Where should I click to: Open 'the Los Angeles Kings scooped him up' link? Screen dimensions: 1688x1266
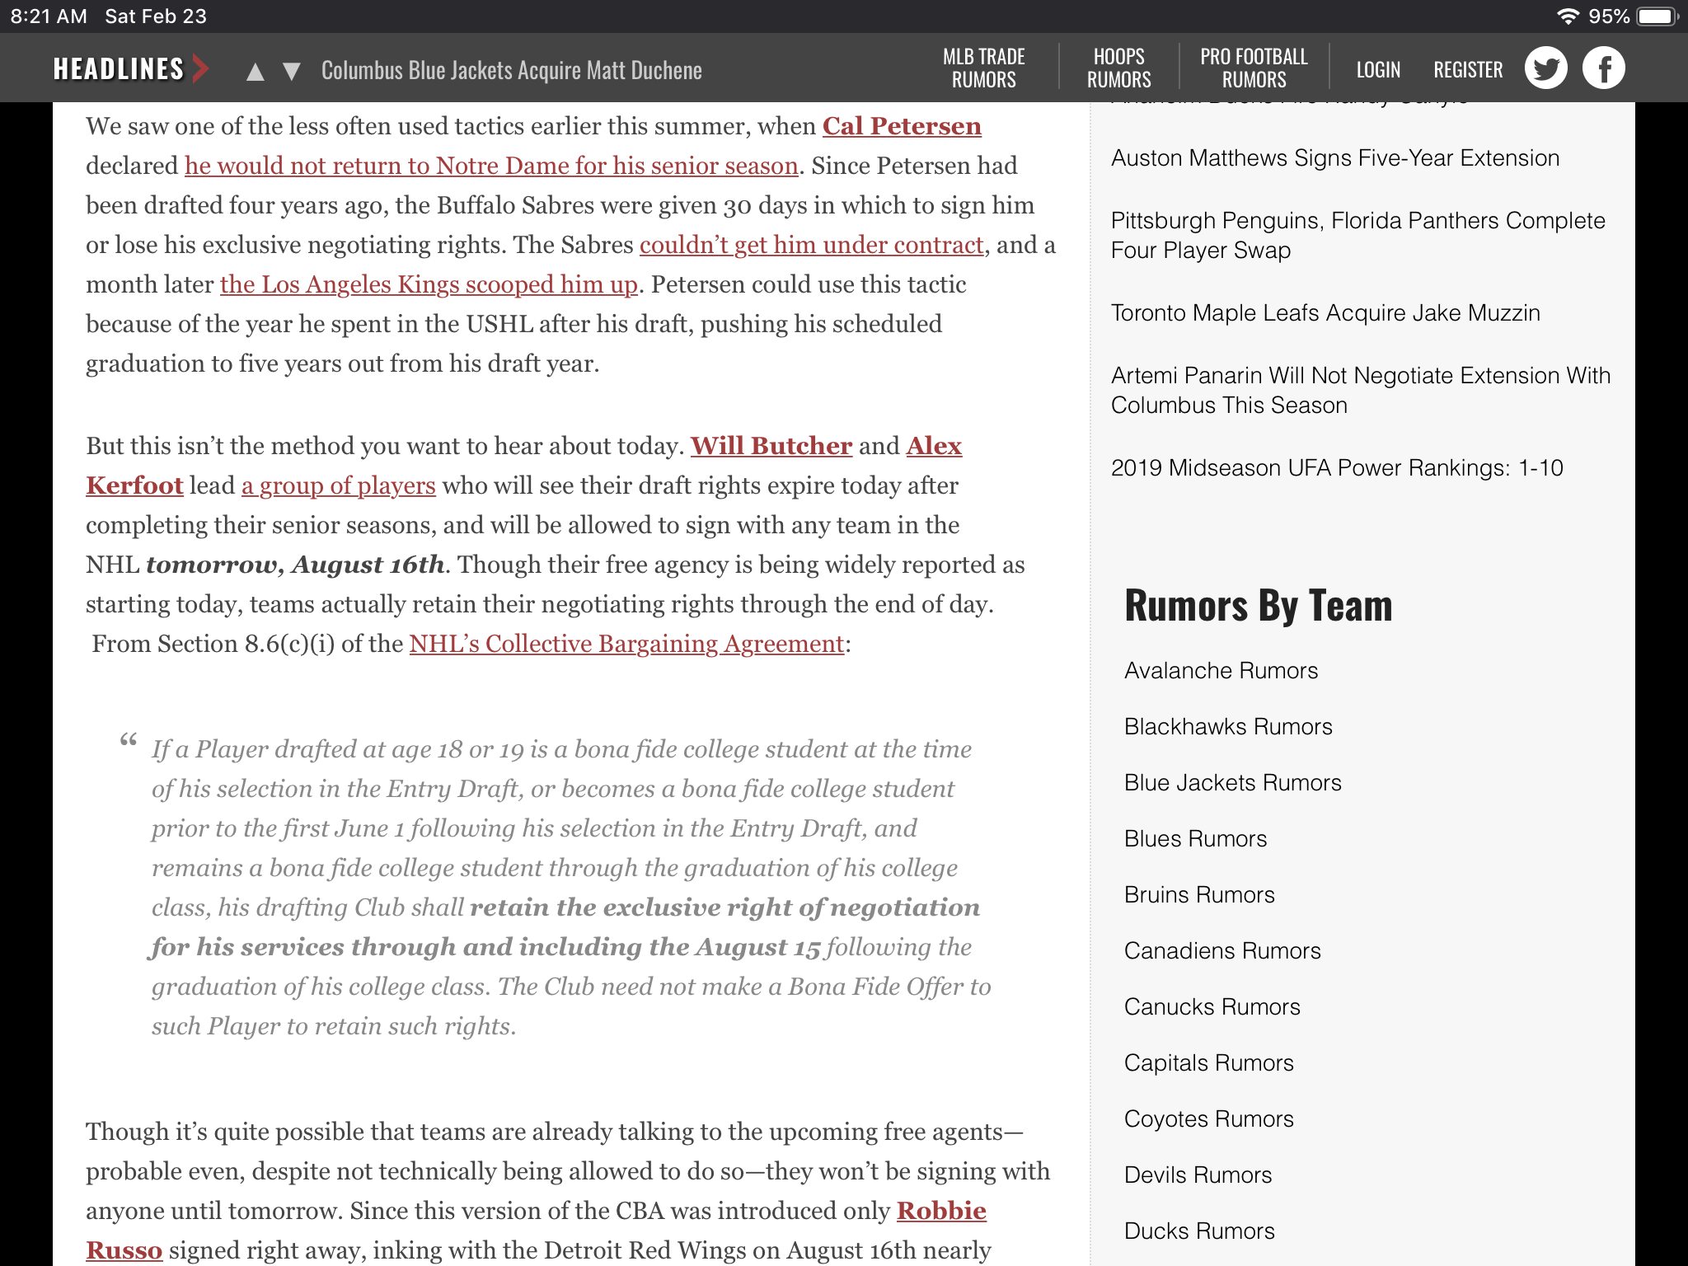click(x=429, y=284)
